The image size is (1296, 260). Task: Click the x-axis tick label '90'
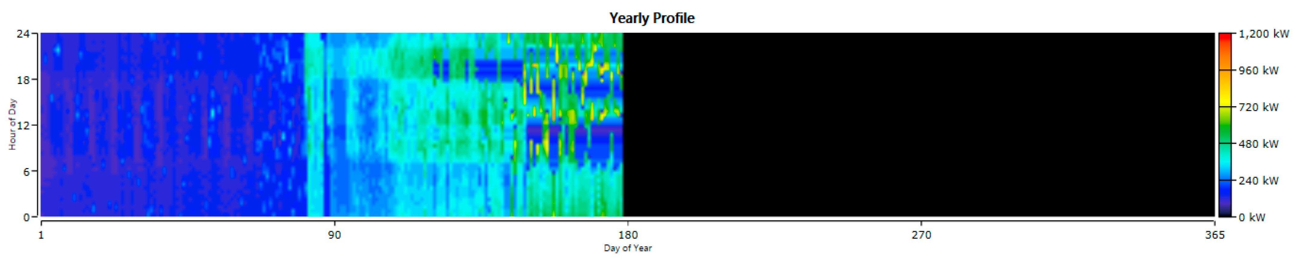[334, 235]
